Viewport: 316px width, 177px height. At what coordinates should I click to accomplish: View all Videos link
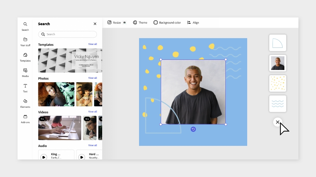pyautogui.click(x=92, y=112)
